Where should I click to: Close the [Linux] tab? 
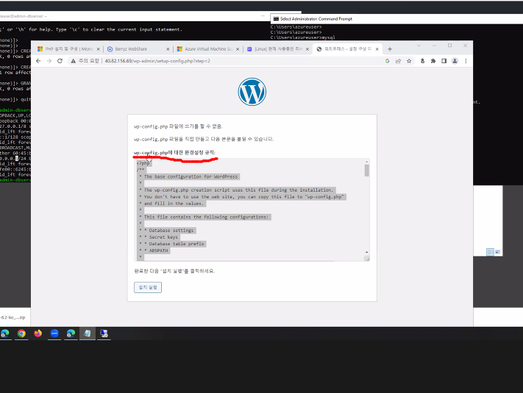click(307, 49)
